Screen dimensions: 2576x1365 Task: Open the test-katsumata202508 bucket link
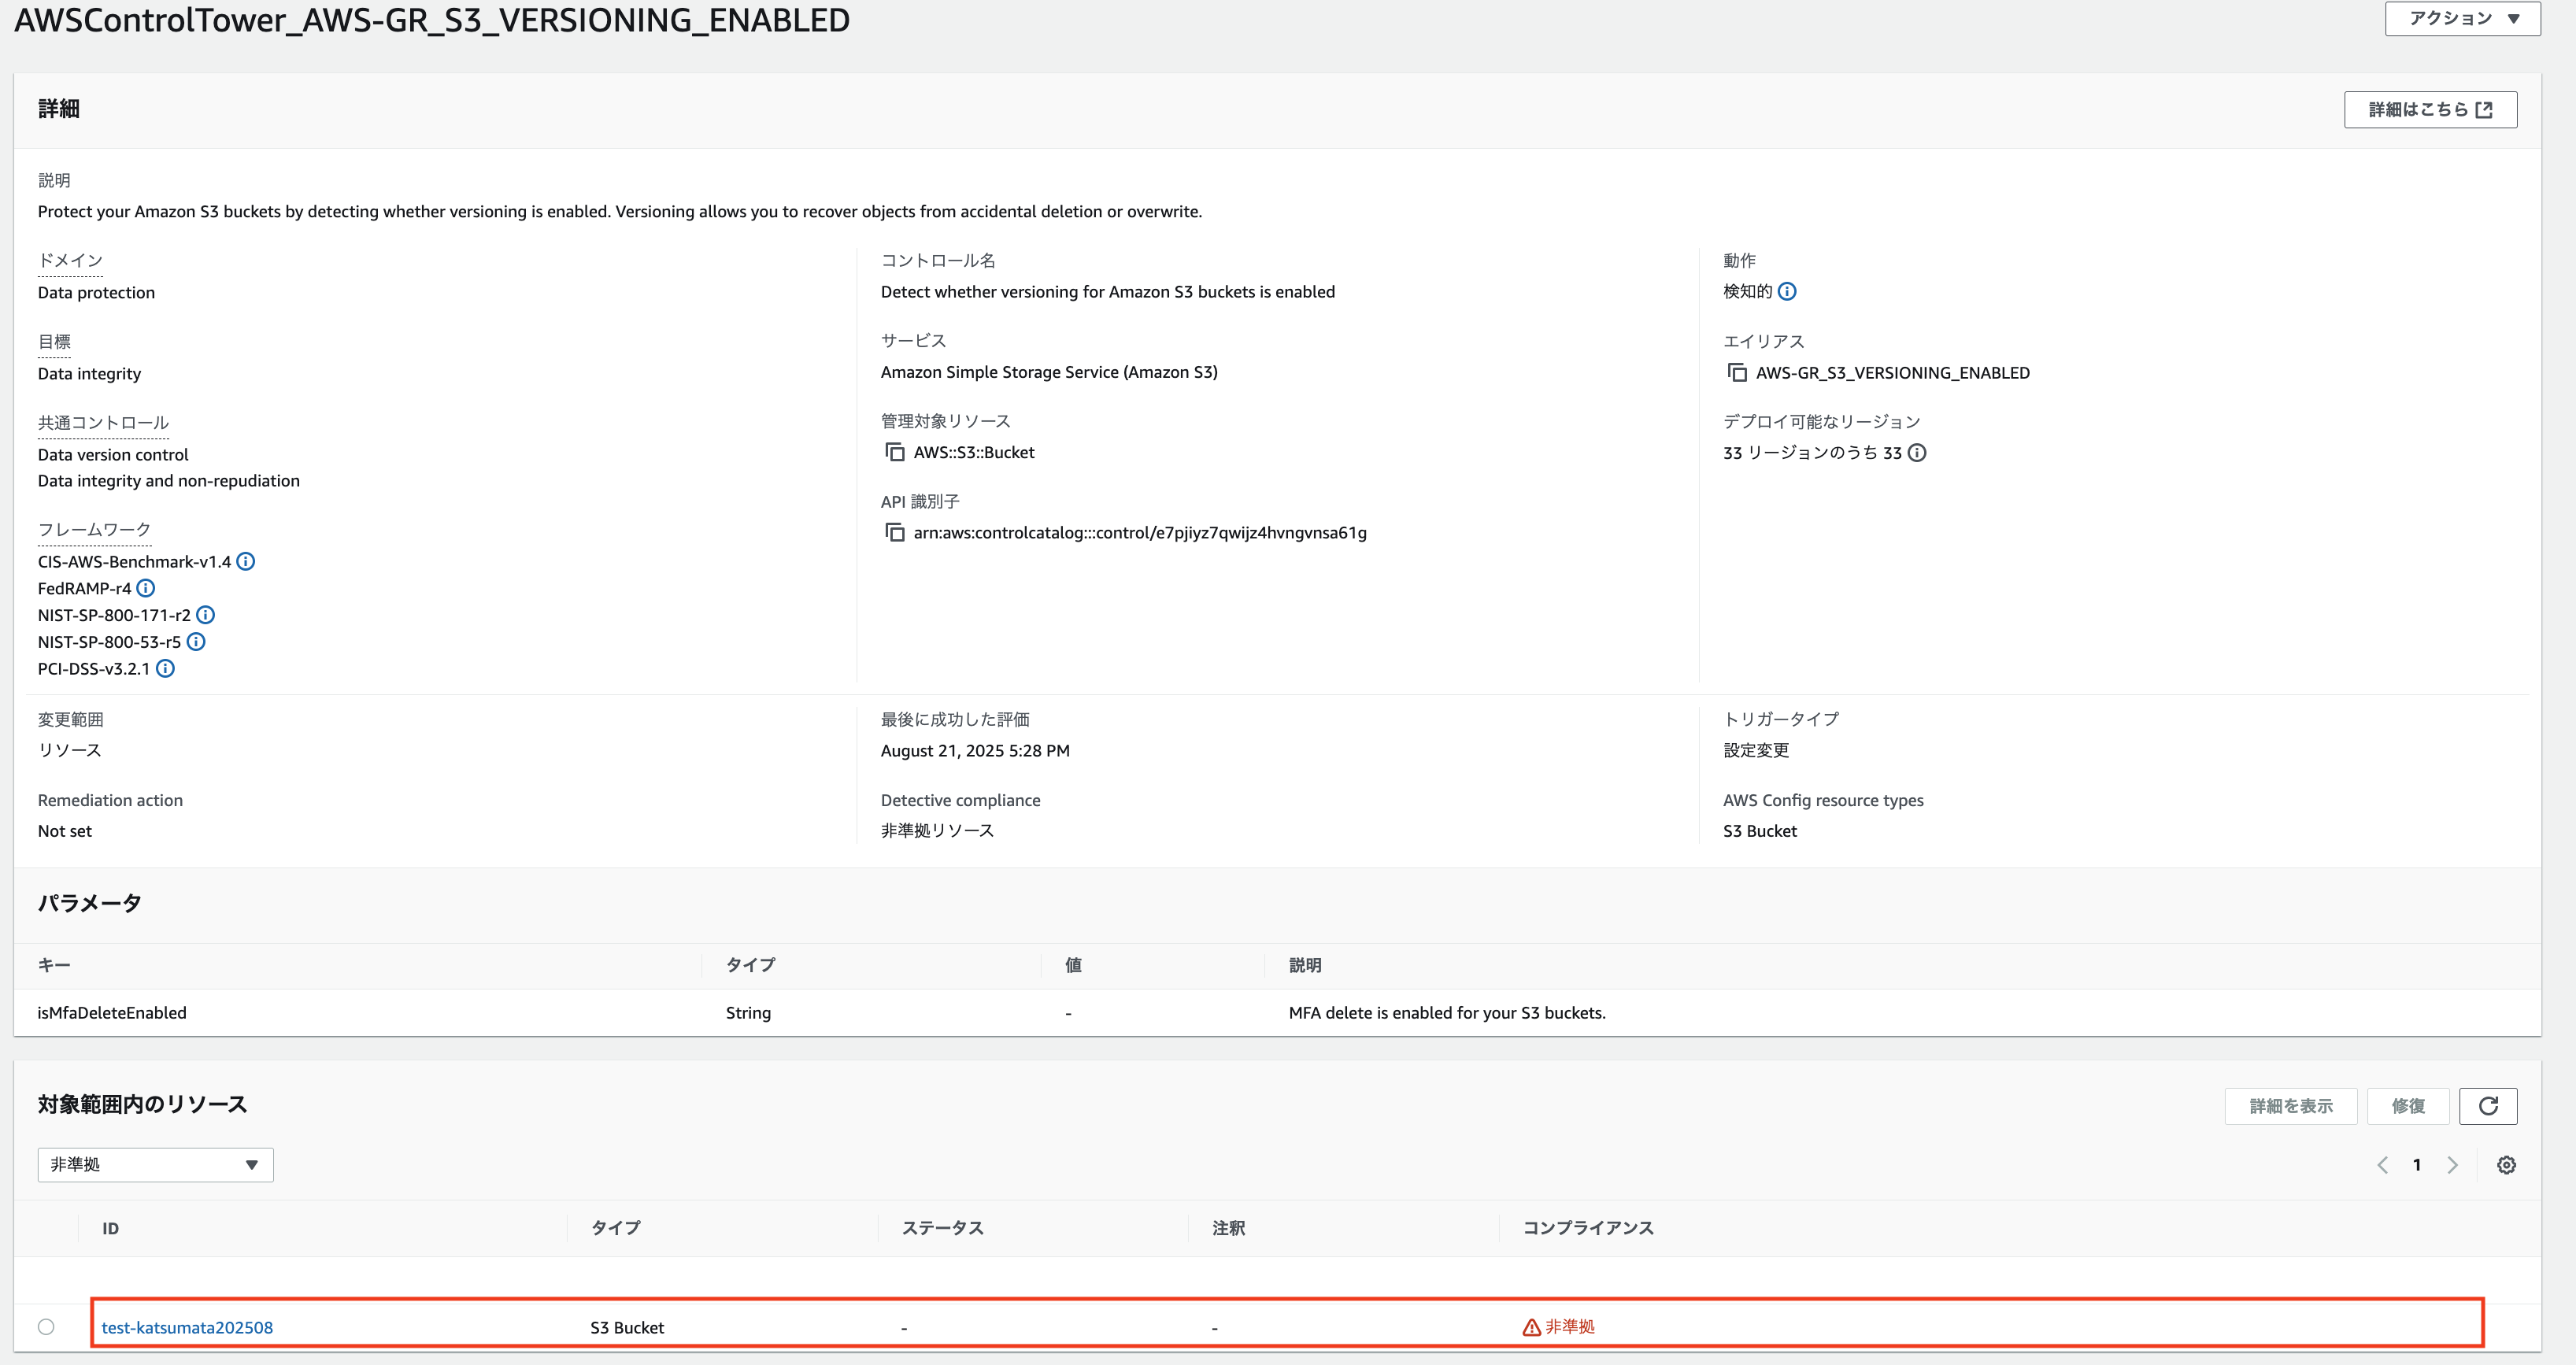point(187,1327)
